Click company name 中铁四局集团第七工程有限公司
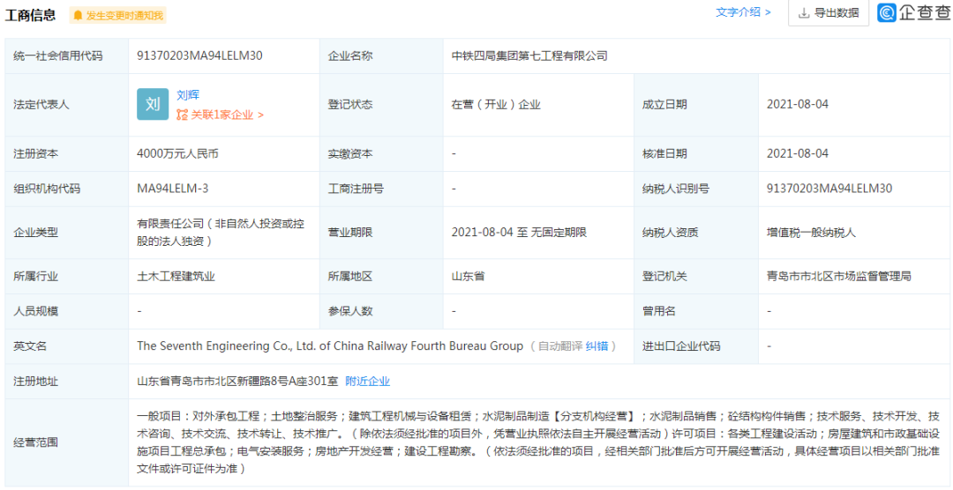 [529, 56]
